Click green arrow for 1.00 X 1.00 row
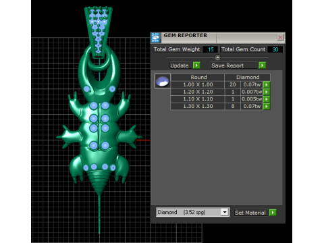The height and width of the screenshot is (243, 324). click(267, 84)
